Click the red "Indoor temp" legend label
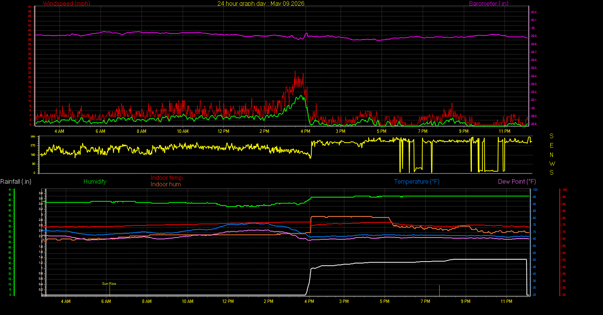The image size is (603, 315). pyautogui.click(x=167, y=178)
